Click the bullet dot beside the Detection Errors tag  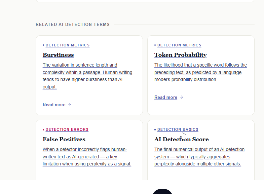[x=43, y=129]
